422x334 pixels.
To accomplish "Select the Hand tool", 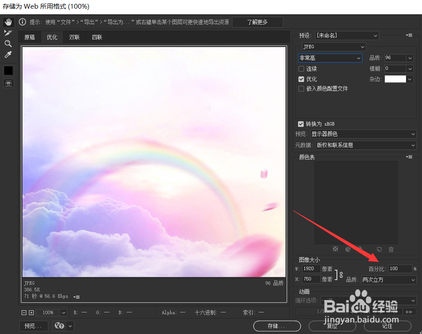I will (8, 22).
